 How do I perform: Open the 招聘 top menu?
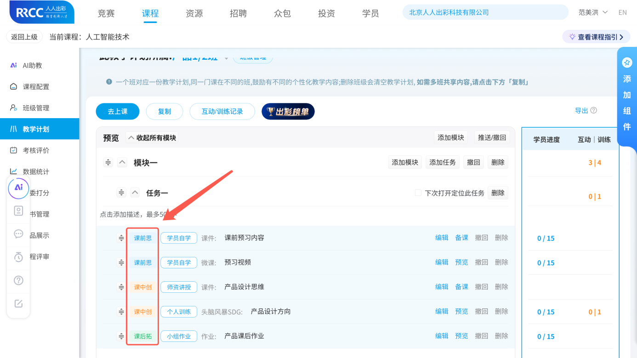238,13
